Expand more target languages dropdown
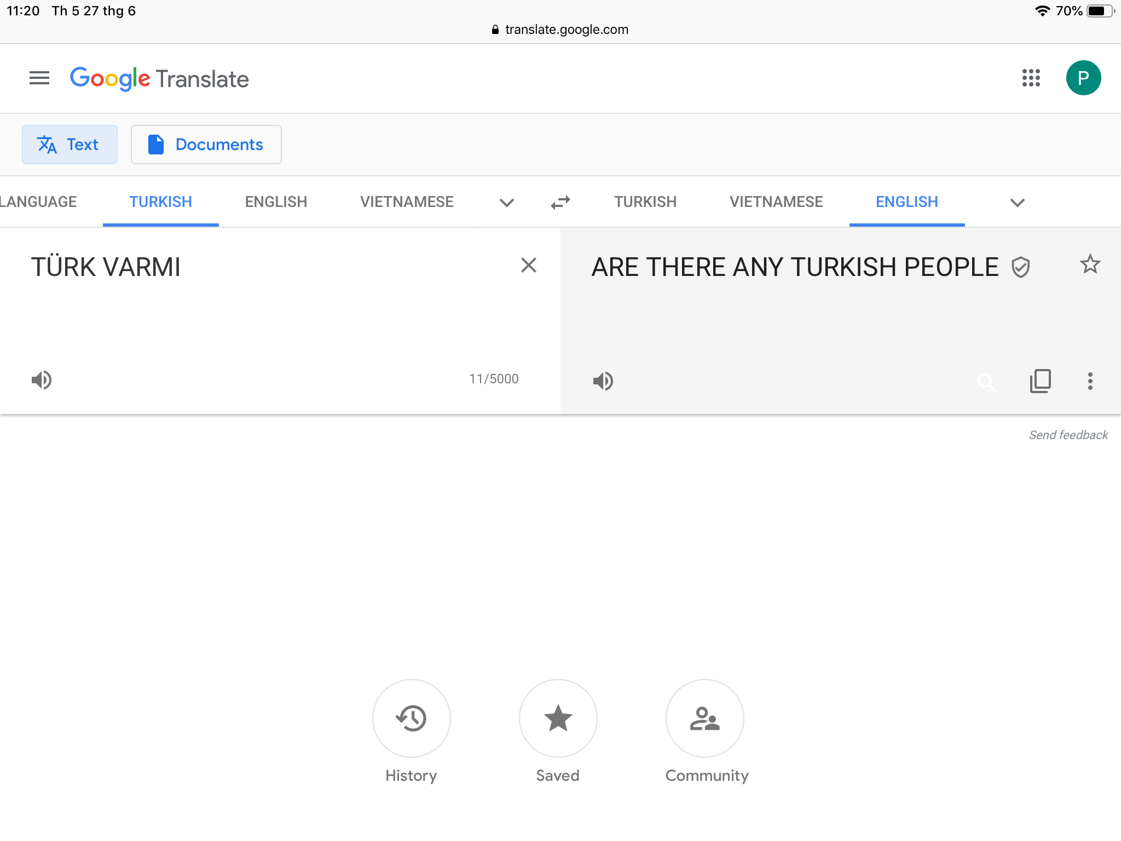Screen dimensions: 1121x841 click(x=1017, y=203)
